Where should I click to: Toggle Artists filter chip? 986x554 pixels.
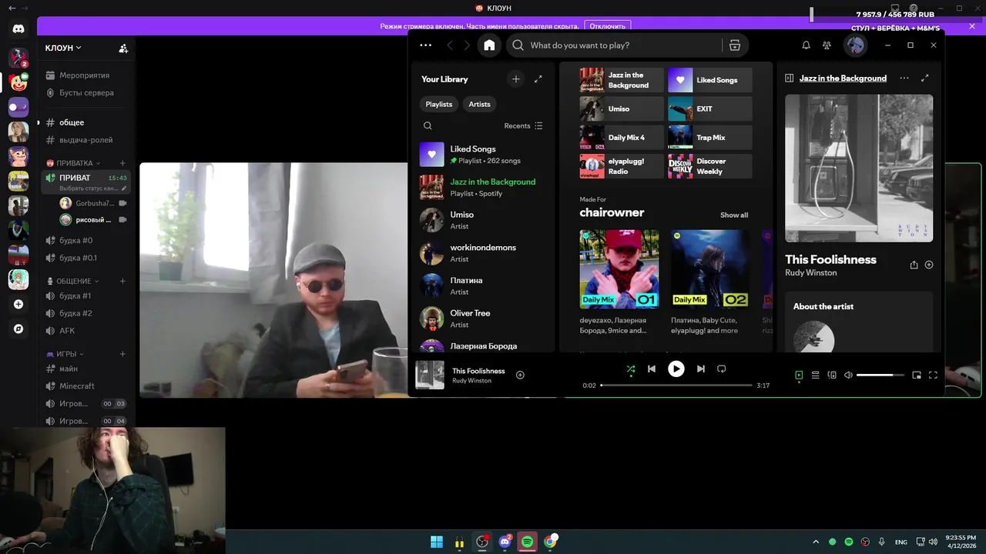[479, 104]
